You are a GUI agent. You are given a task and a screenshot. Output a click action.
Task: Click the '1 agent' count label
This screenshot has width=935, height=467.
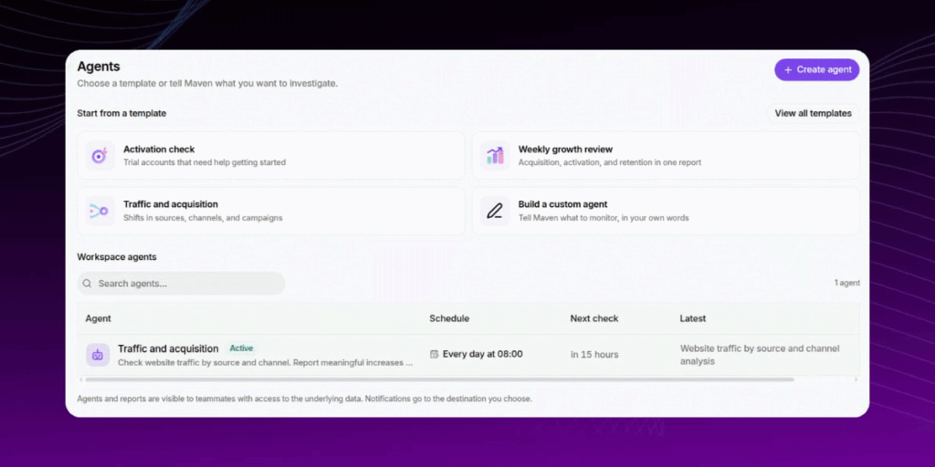(x=847, y=284)
